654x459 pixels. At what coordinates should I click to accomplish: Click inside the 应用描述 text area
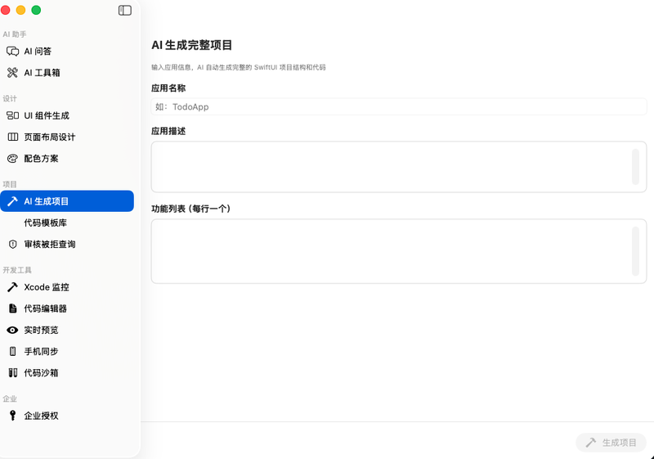[399, 167]
